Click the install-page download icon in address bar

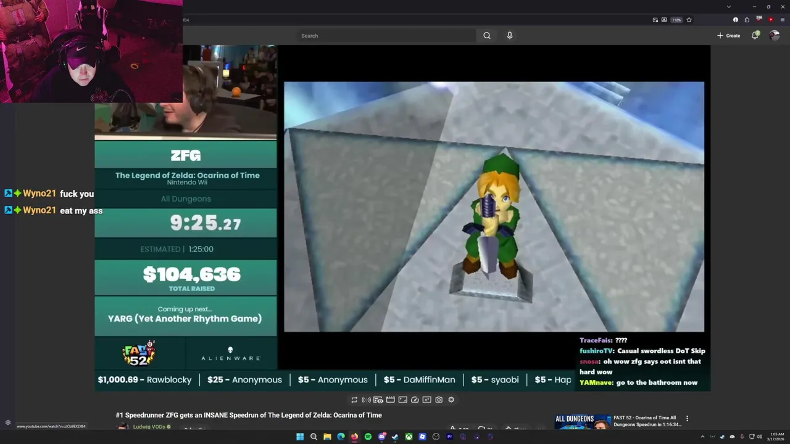tap(664, 20)
